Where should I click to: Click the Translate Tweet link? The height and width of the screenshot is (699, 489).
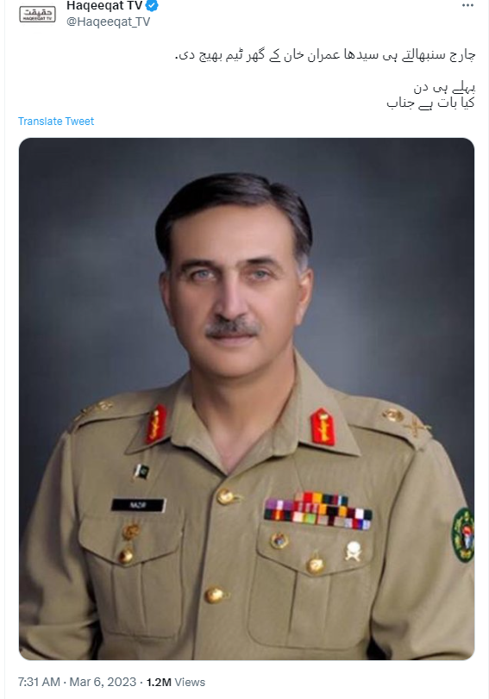click(x=56, y=122)
